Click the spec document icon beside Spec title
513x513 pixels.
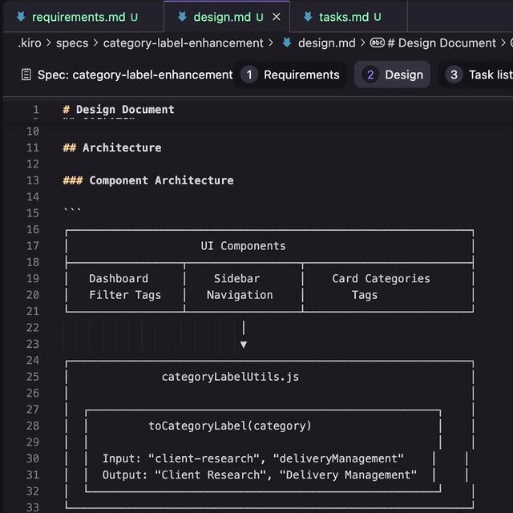click(24, 75)
